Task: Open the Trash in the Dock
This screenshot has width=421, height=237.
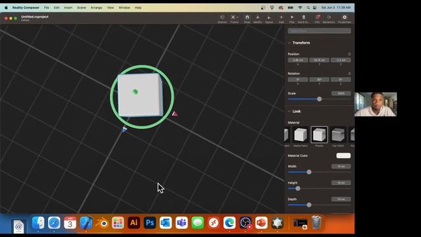Action: point(316,223)
